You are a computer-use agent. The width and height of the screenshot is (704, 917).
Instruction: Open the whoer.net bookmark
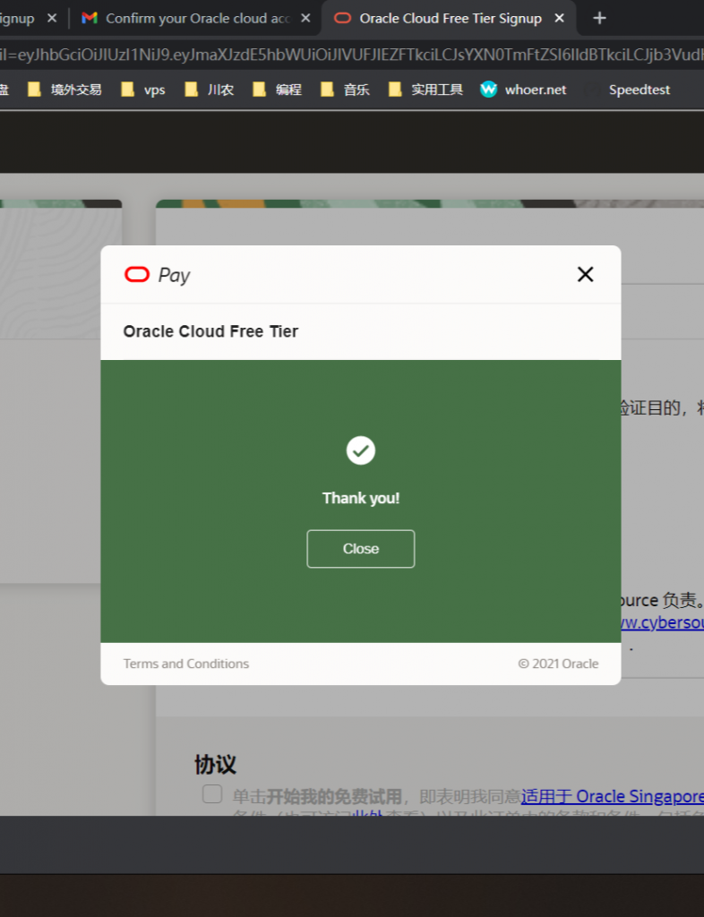click(523, 90)
